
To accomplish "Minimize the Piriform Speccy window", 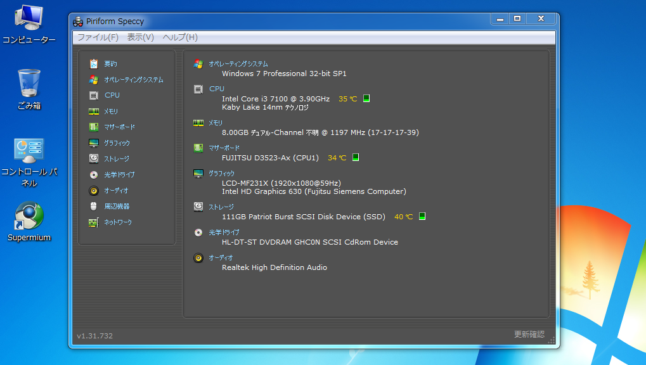I will (x=500, y=18).
